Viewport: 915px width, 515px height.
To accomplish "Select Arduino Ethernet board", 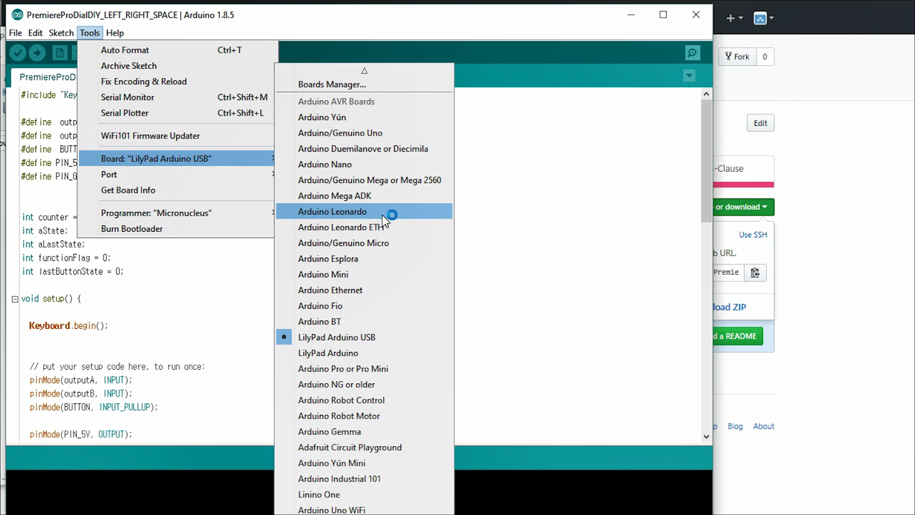I will [x=364, y=290].
